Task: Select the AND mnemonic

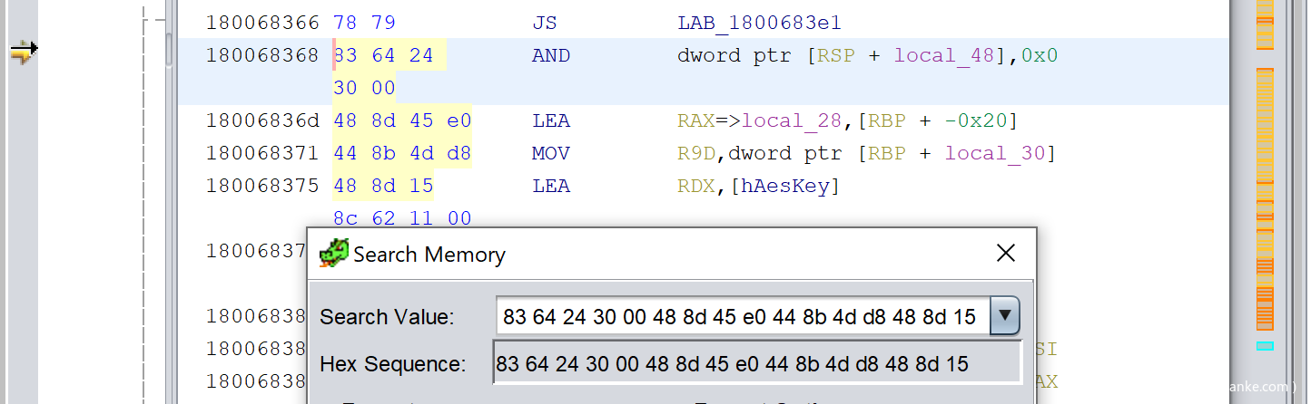Action: point(551,55)
